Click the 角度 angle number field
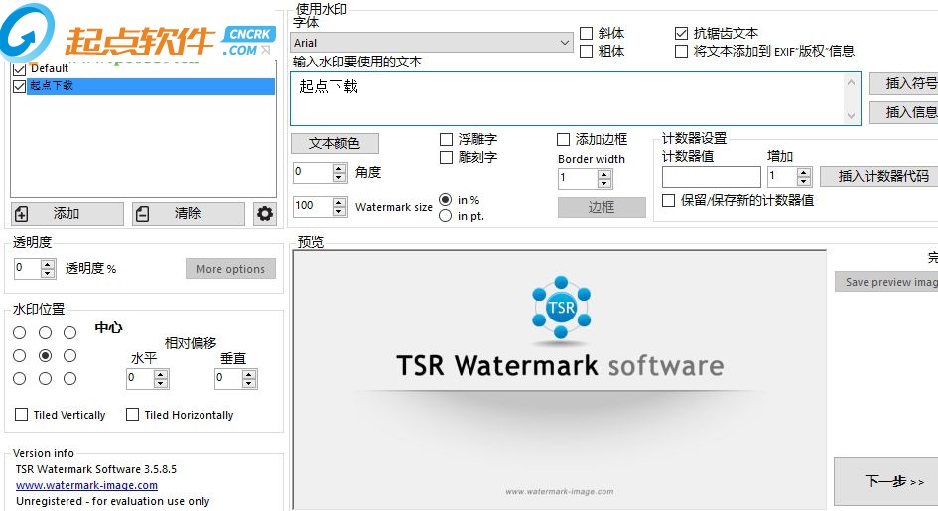This screenshot has width=938, height=511. pyautogui.click(x=313, y=172)
